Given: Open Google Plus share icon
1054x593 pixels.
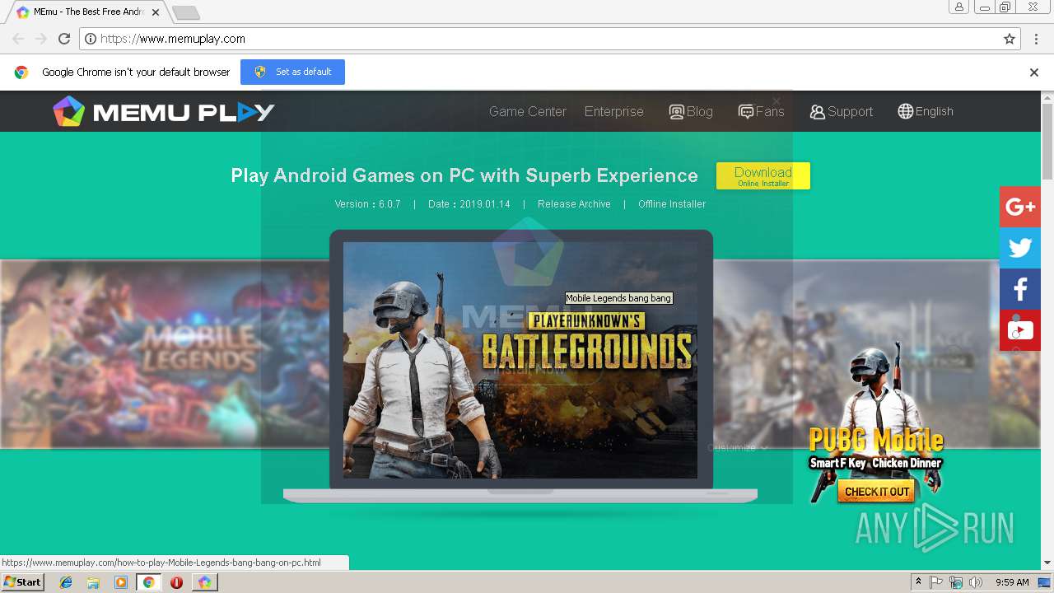Looking at the screenshot, I should pyautogui.click(x=1020, y=207).
